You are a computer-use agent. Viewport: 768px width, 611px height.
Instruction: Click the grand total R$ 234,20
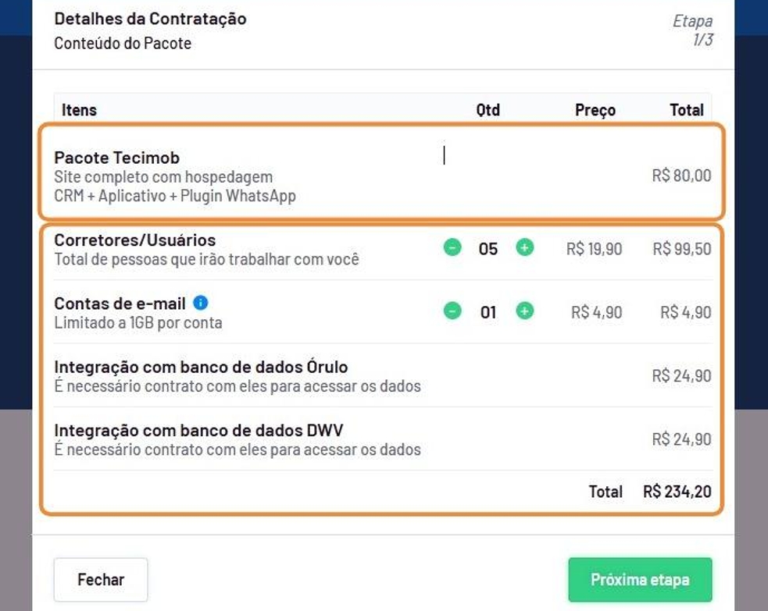[x=677, y=492]
